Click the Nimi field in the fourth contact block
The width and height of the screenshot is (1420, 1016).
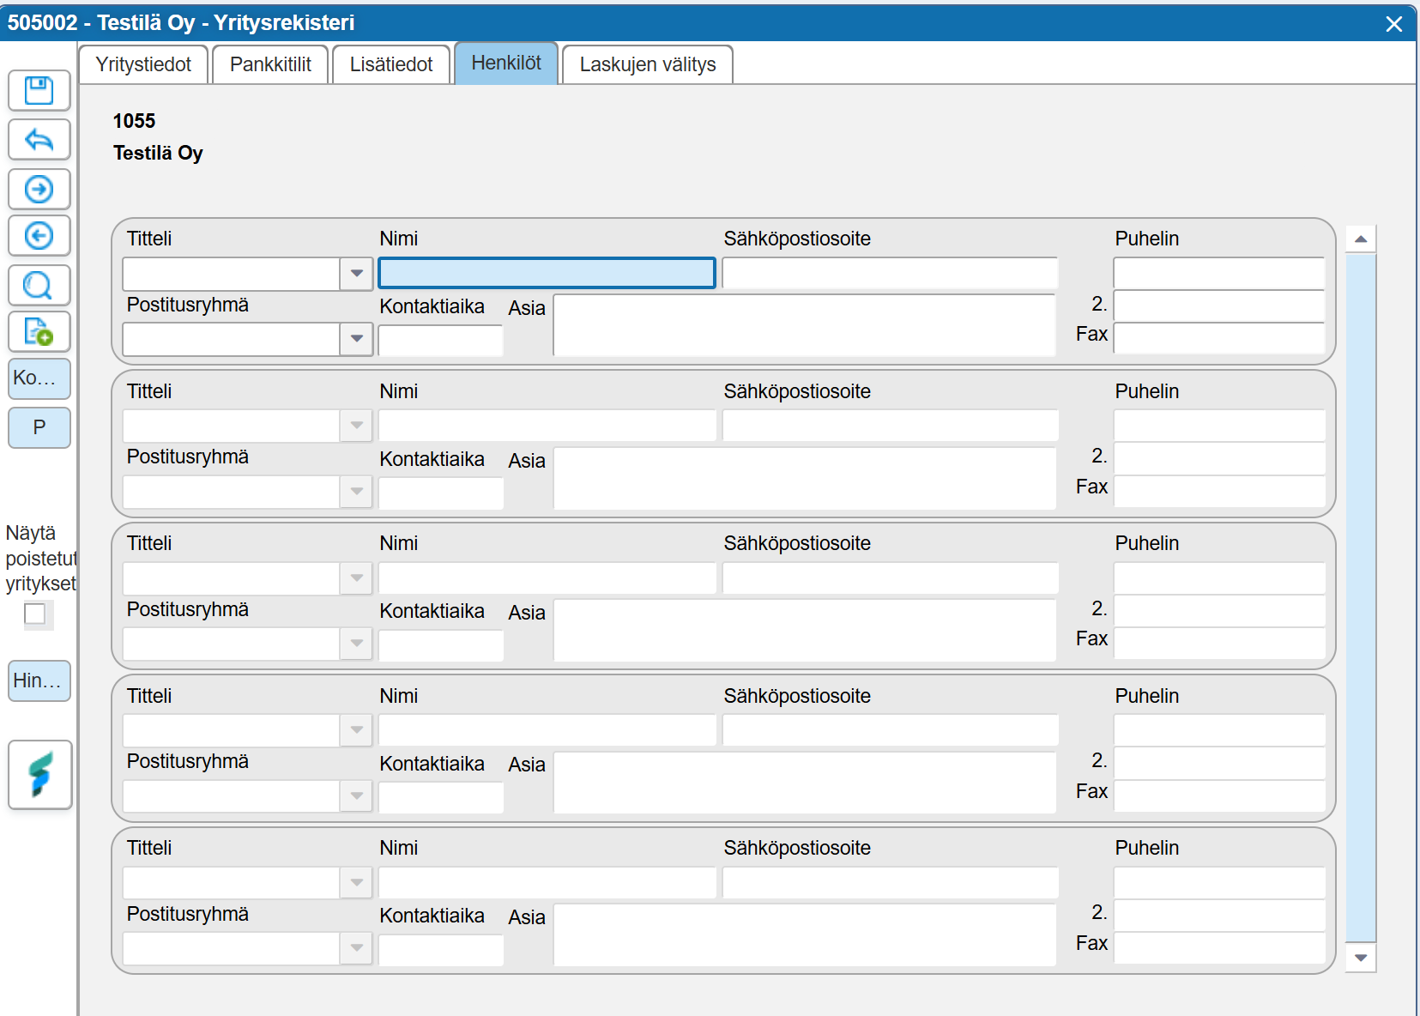[547, 730]
